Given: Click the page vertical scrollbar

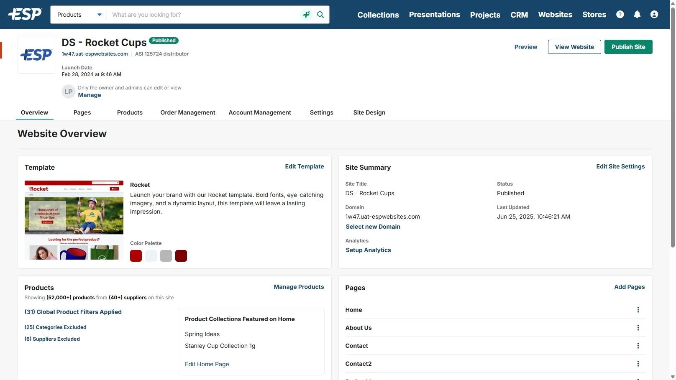Looking at the screenshot, I should click(673, 128).
